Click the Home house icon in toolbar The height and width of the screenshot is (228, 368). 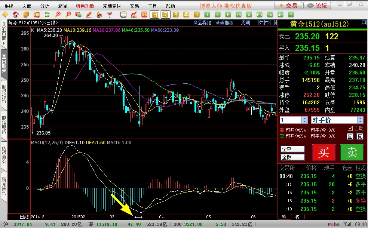(16, 15)
